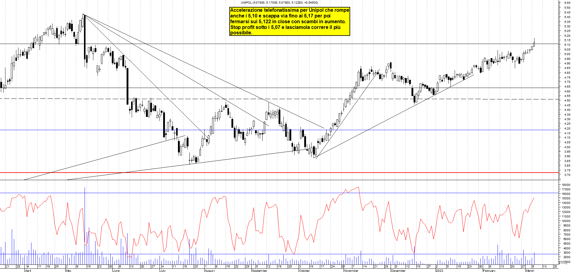Image resolution: width=571 pixels, height=272 pixels.
Task: Click the August month label
Action: (209, 270)
